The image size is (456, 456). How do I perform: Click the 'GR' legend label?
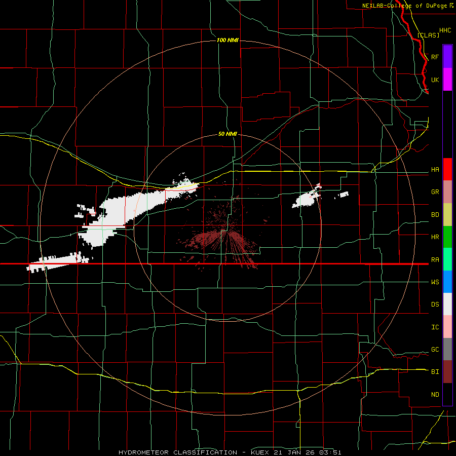pyautogui.click(x=435, y=192)
